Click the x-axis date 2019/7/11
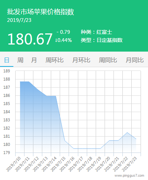148x180 pixels. [22, 164]
